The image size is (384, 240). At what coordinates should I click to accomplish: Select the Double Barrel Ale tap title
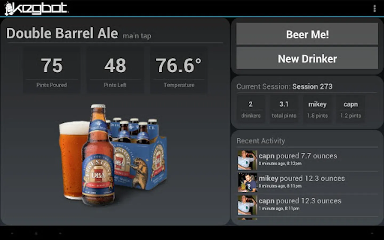(x=62, y=33)
